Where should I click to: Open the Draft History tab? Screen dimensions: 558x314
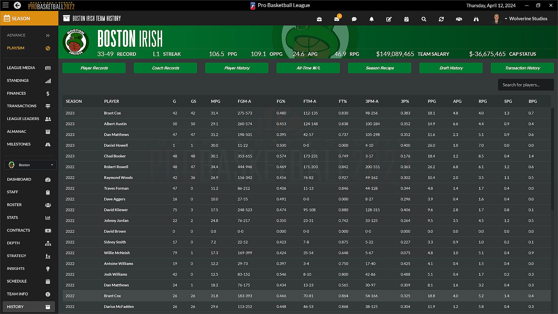[x=451, y=68]
